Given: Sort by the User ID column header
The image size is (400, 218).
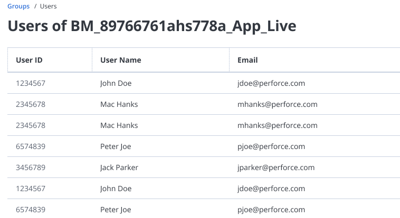Looking at the screenshot, I should tap(29, 60).
